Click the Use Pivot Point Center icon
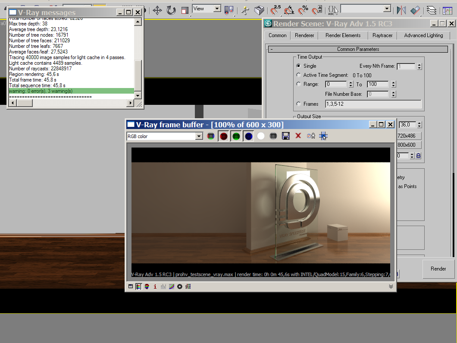 (229, 10)
